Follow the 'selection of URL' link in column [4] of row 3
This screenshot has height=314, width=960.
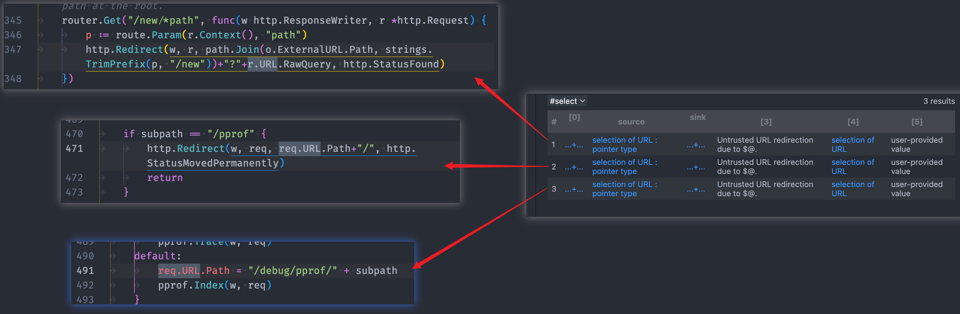(852, 189)
